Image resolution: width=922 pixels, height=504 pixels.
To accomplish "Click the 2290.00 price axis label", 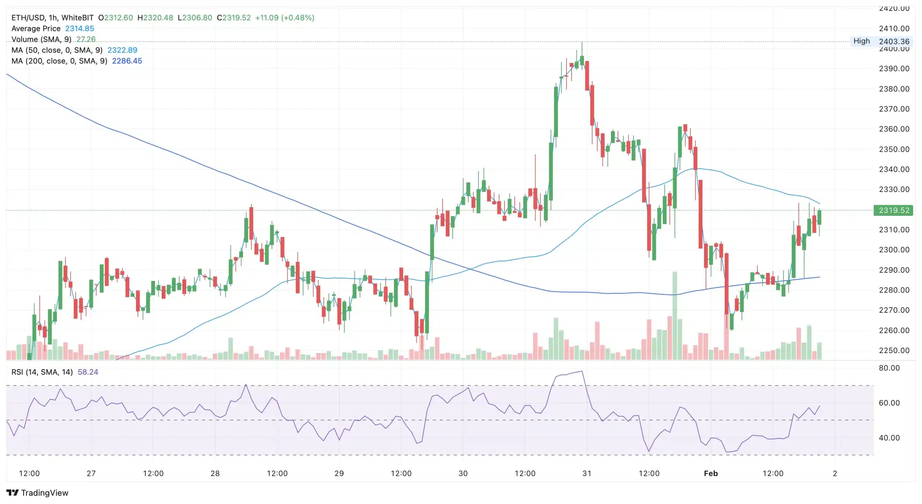I will coord(894,270).
